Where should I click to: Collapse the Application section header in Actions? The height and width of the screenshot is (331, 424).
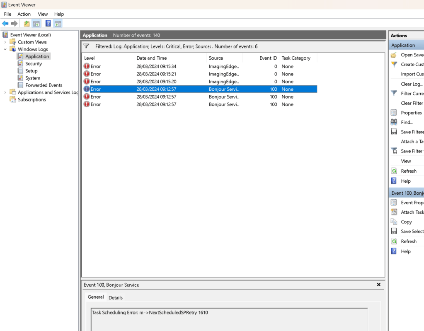pyautogui.click(x=407, y=45)
